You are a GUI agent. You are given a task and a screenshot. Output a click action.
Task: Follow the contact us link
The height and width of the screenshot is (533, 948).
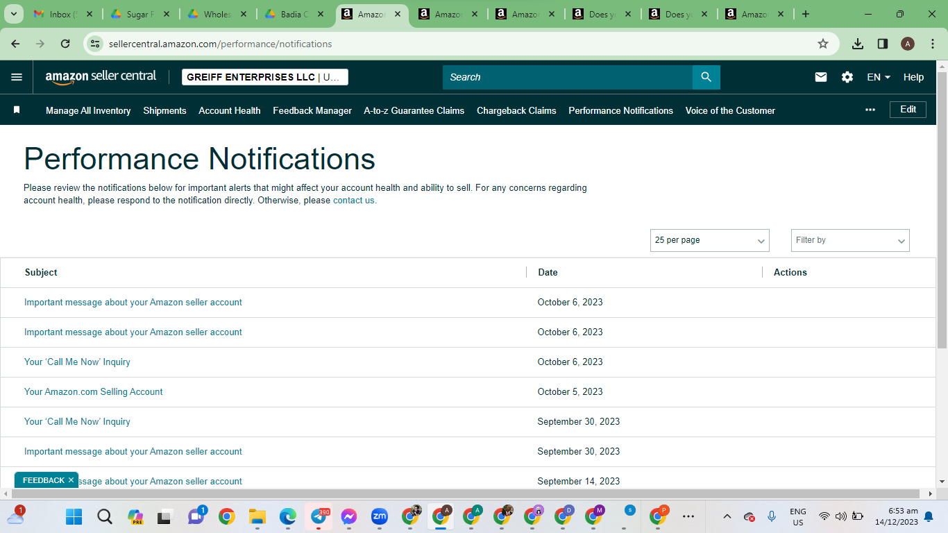pyautogui.click(x=355, y=201)
